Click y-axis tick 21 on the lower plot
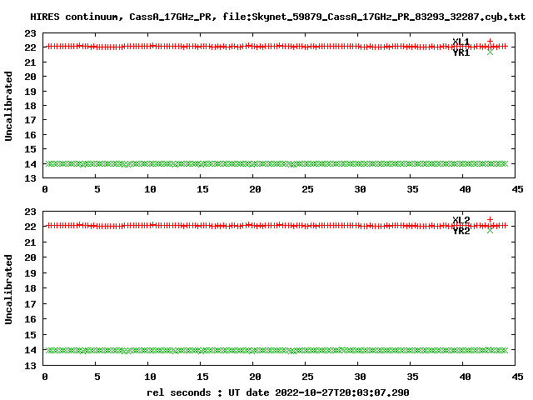This screenshot has height=400, width=533. pyautogui.click(x=30, y=242)
